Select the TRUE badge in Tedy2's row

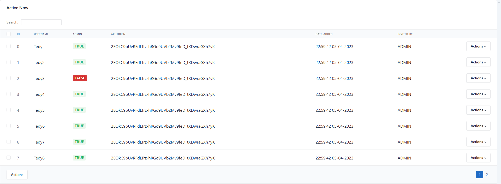coord(79,62)
